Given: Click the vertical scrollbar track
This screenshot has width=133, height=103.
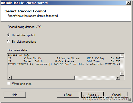Looking at the screenshot, I should (x=122, y=65).
